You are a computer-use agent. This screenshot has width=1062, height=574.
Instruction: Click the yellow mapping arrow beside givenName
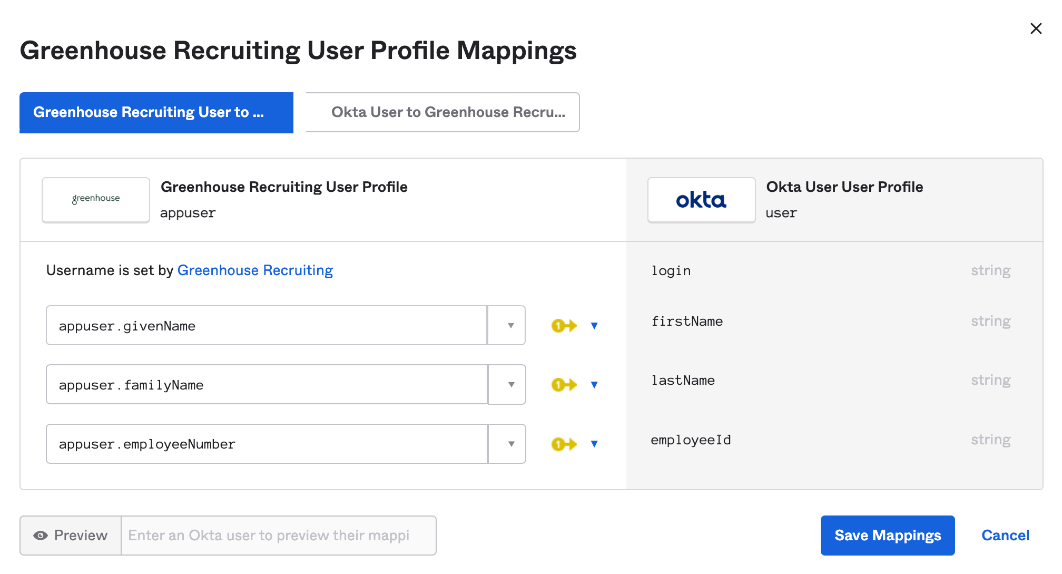pyautogui.click(x=564, y=325)
